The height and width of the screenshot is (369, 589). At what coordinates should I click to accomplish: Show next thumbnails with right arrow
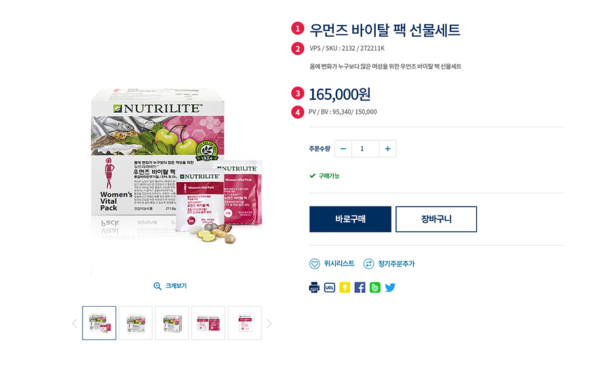point(269,324)
